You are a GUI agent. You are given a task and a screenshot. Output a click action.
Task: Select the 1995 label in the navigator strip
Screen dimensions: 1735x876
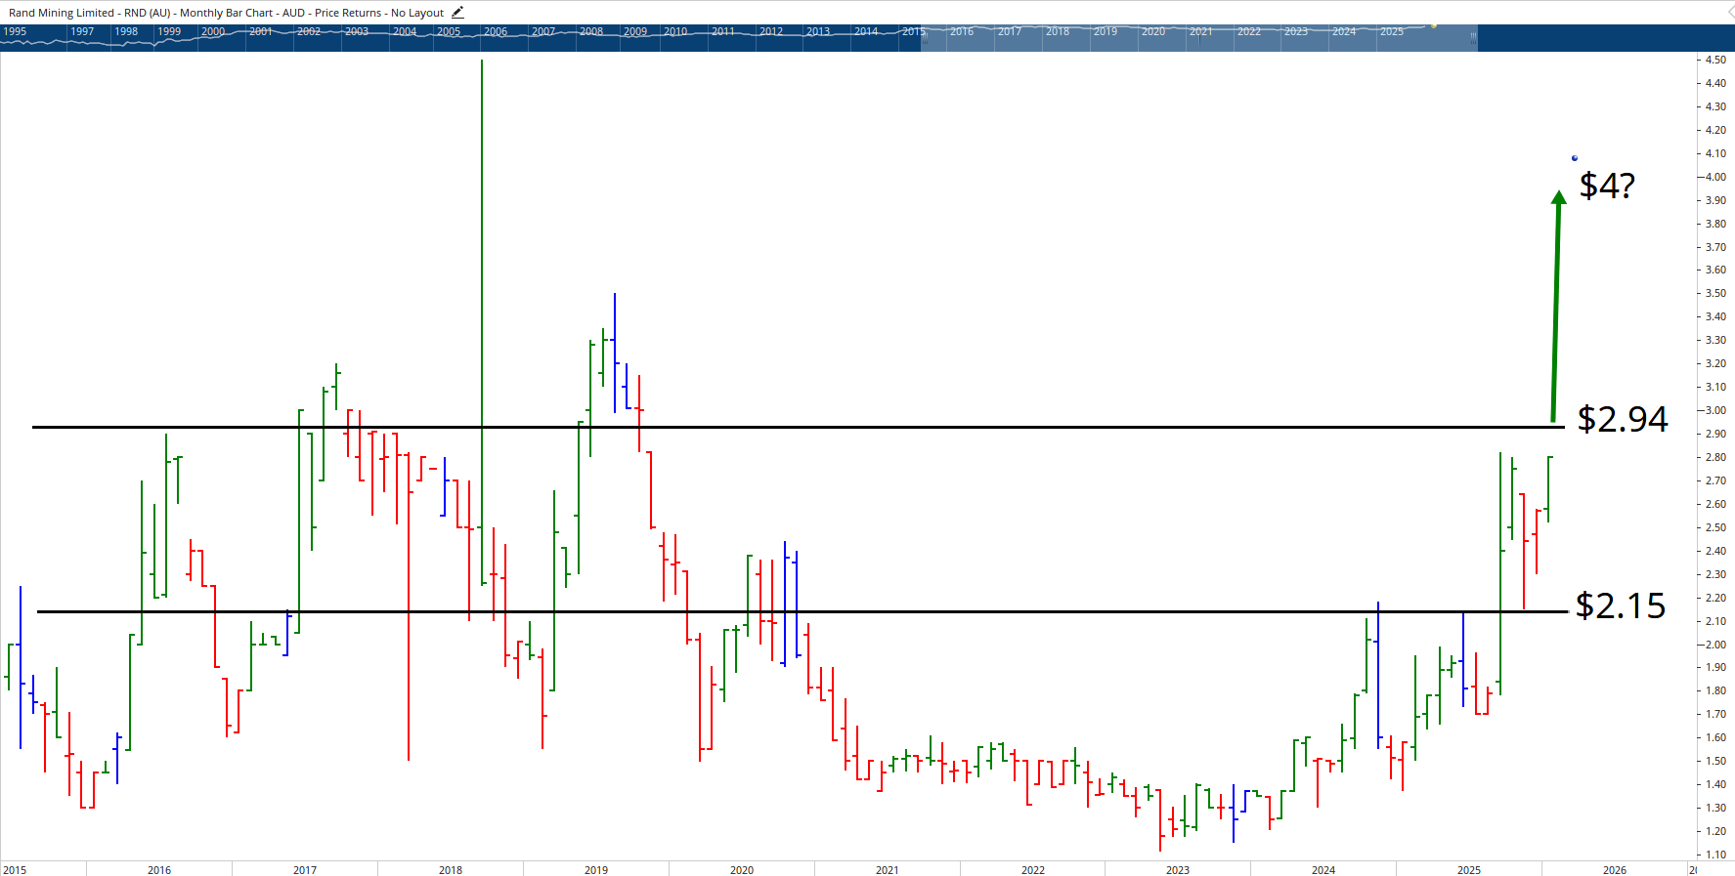(15, 31)
